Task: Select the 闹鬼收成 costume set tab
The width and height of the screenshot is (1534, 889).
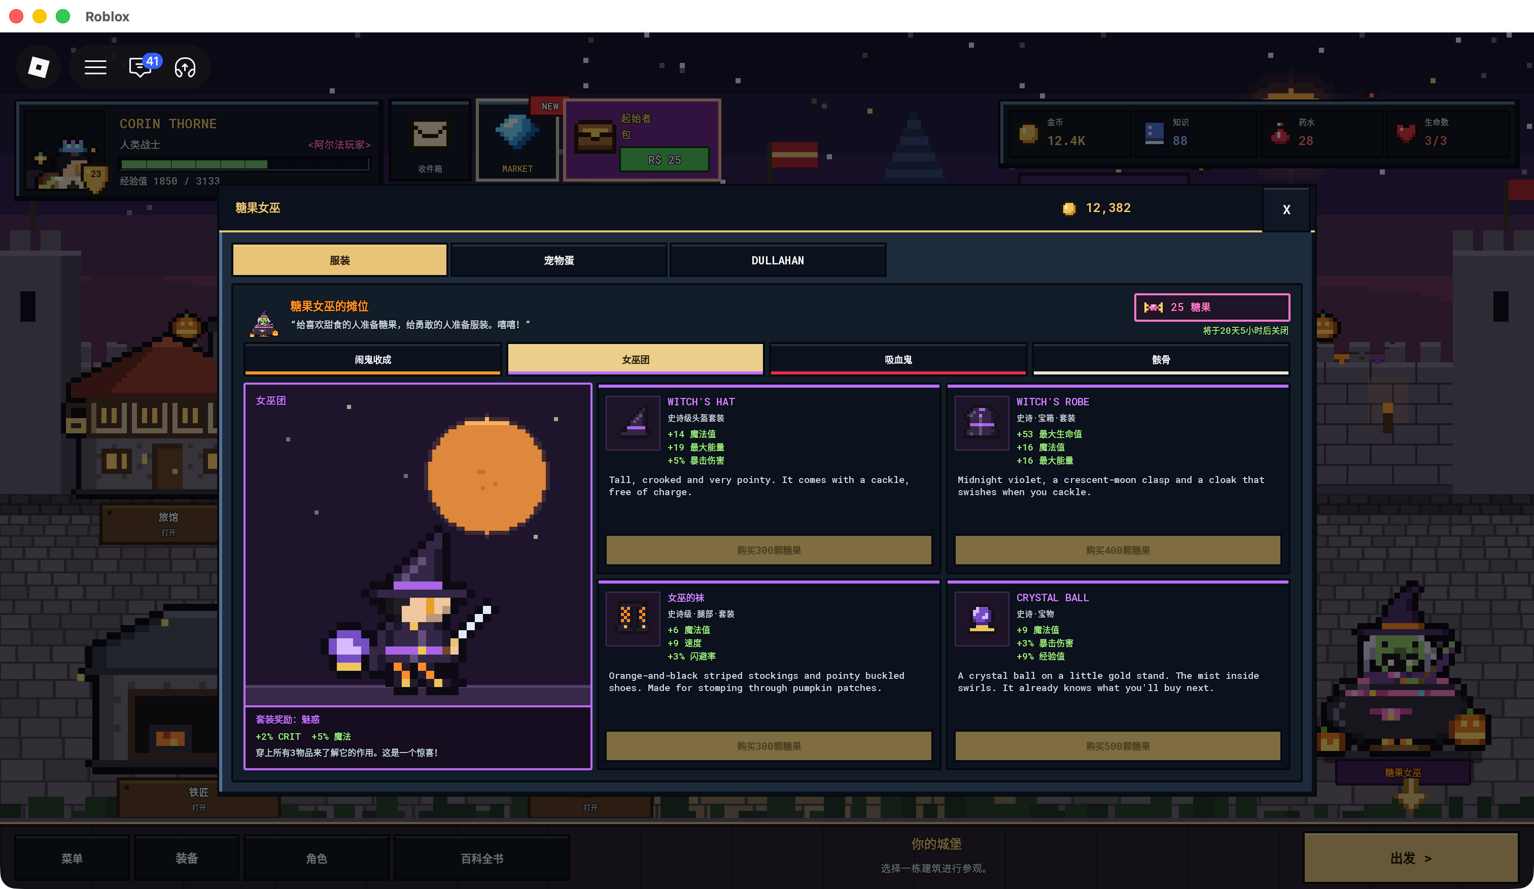Action: point(372,359)
